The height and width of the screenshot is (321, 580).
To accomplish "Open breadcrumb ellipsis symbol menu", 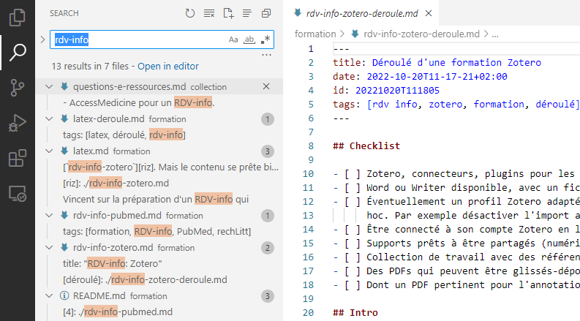I will [x=495, y=34].
